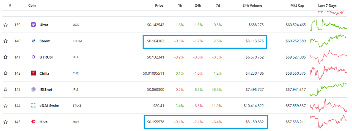Click the UTRUST logo icon
Viewport: 352px width, 131px height.
33,57
